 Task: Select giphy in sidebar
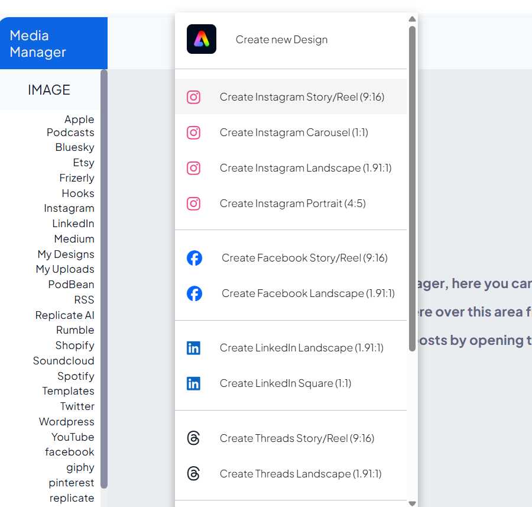80,467
